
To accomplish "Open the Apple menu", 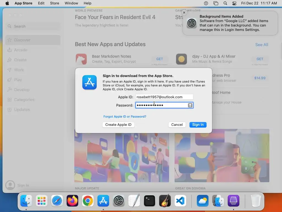I will tap(7, 3).
